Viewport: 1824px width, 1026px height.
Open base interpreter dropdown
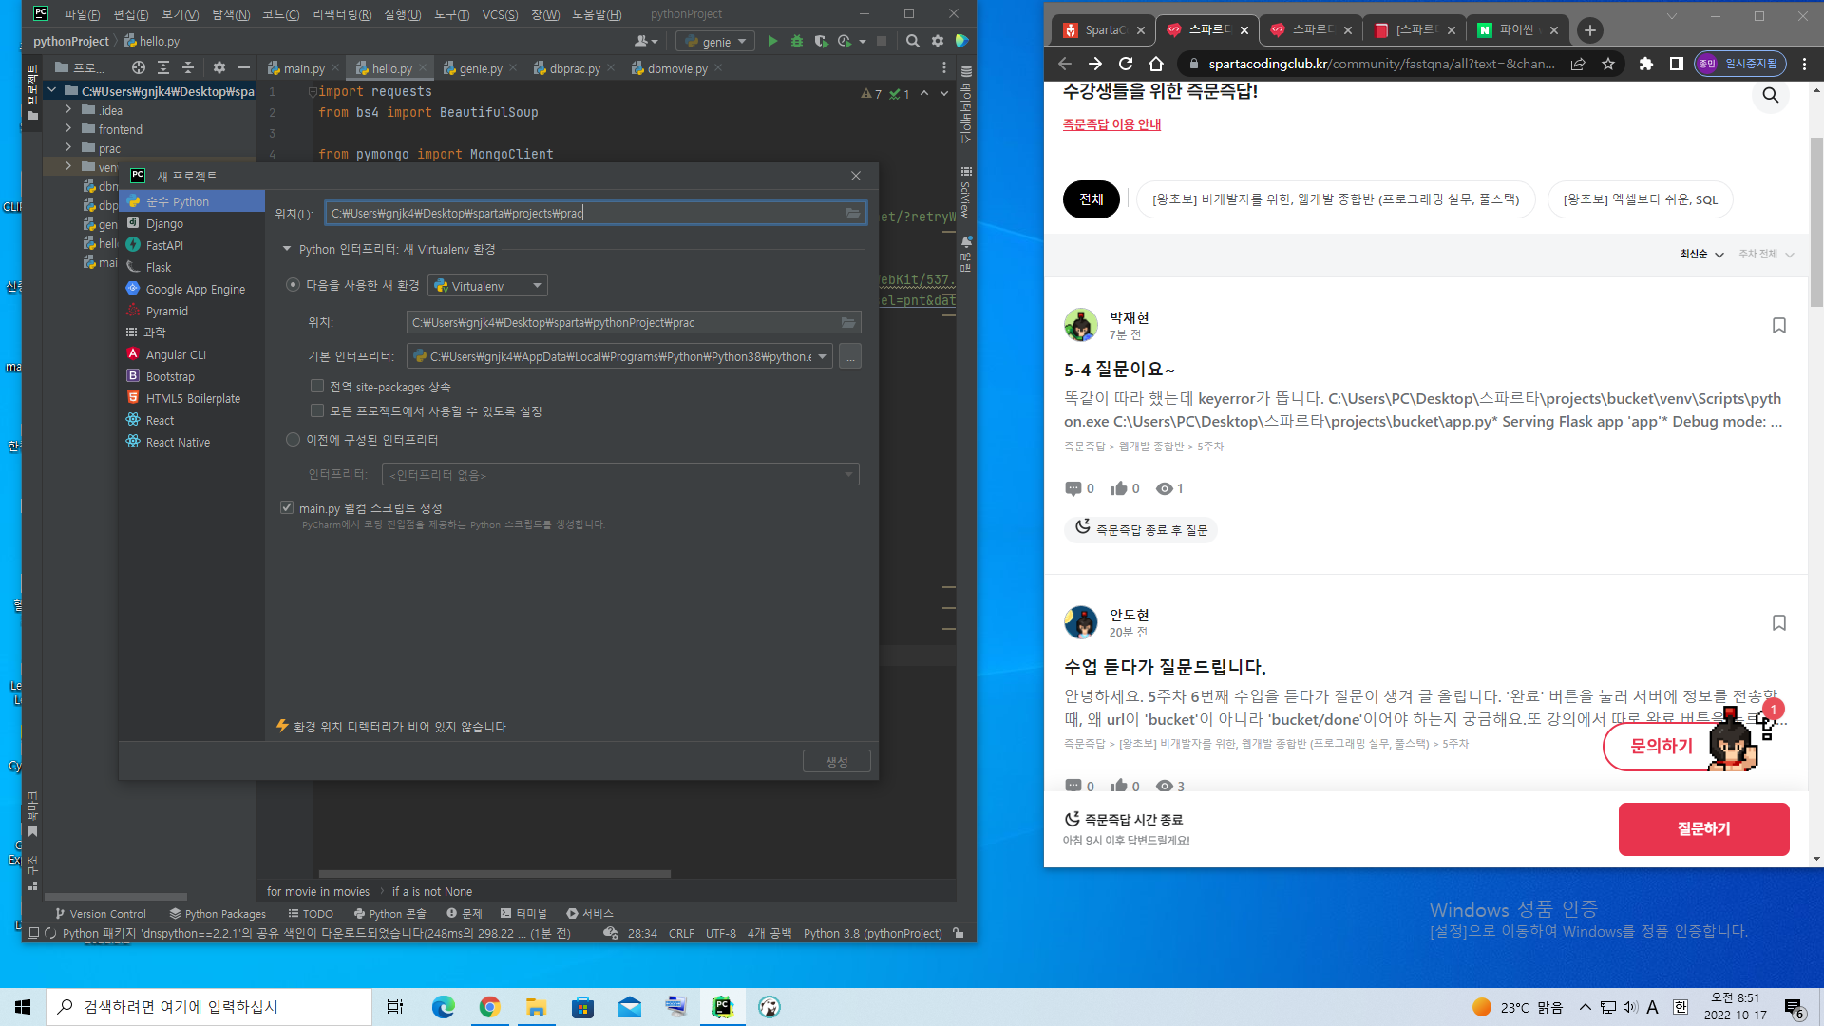(619, 356)
